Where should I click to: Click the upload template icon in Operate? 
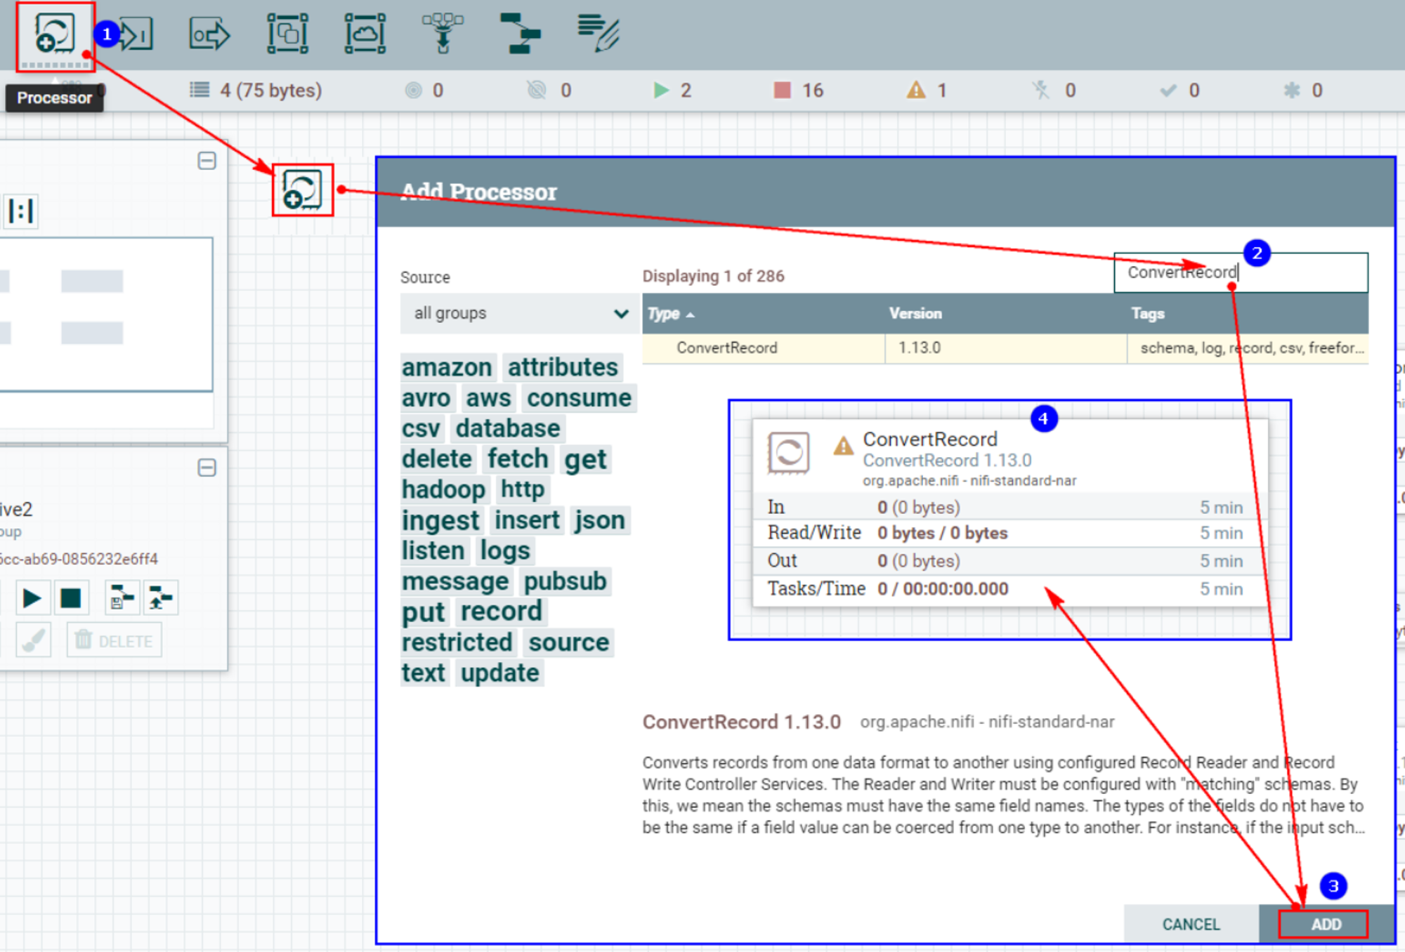[x=161, y=598]
